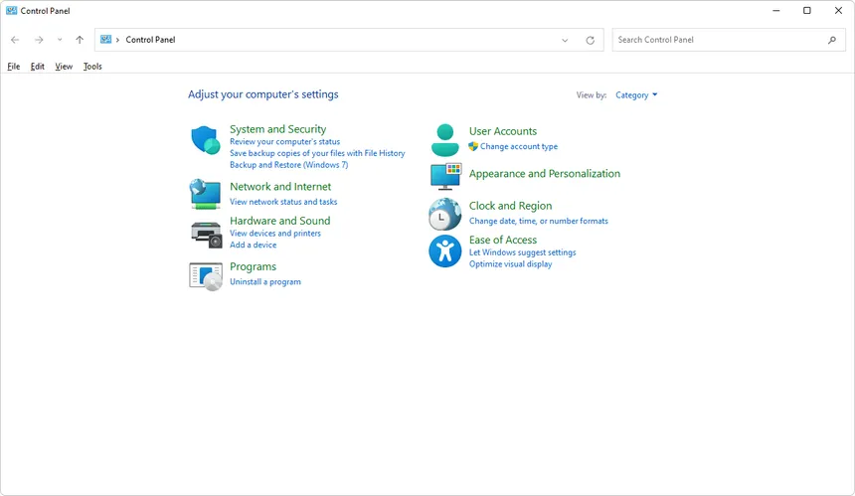Open the recent locations dropdown arrow
Viewport: 855px width, 496px height.
[60, 40]
